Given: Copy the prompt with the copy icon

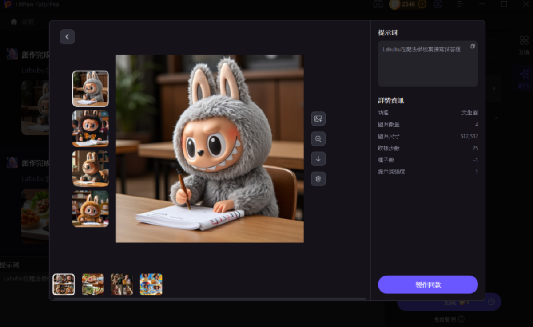Looking at the screenshot, I should pos(473,47).
